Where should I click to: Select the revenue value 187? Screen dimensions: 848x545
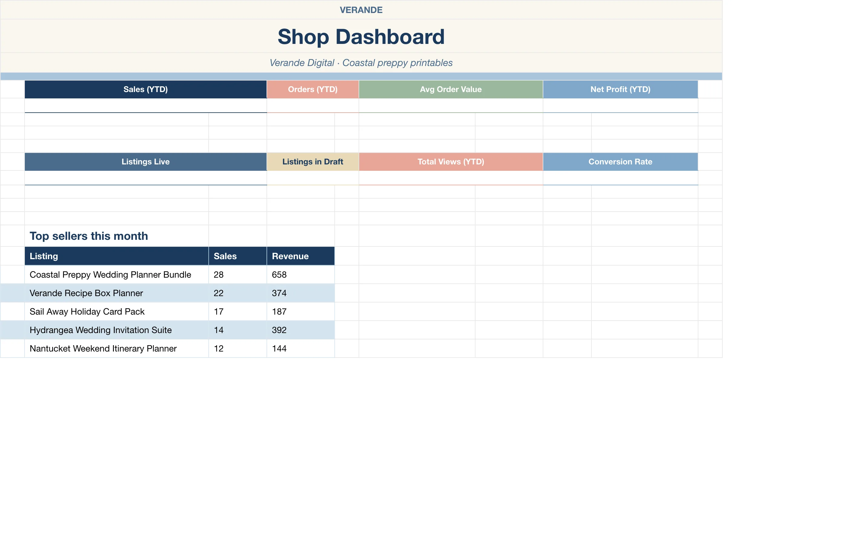[300, 312]
